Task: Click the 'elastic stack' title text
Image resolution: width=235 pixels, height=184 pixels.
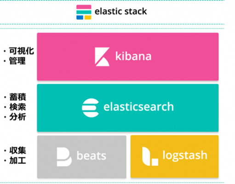Action: pos(120,11)
